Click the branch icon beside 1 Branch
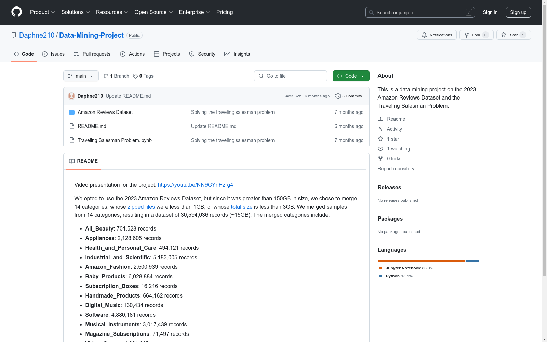 106,76
